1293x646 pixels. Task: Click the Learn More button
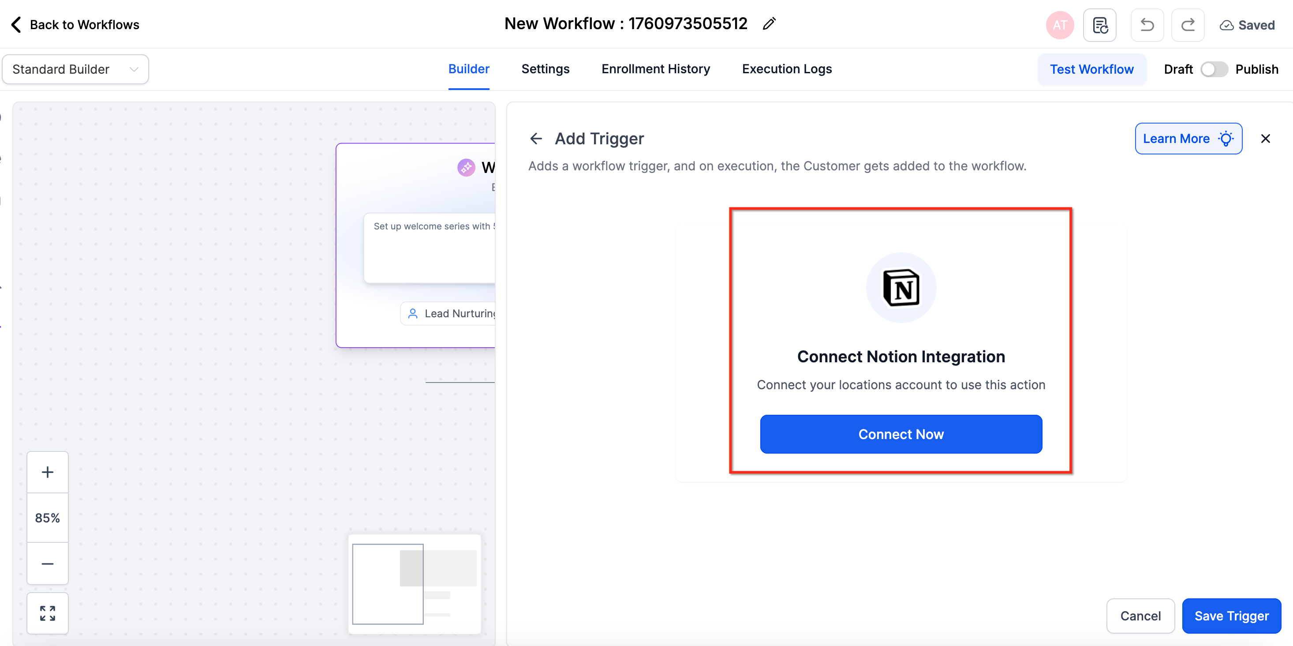click(x=1188, y=139)
